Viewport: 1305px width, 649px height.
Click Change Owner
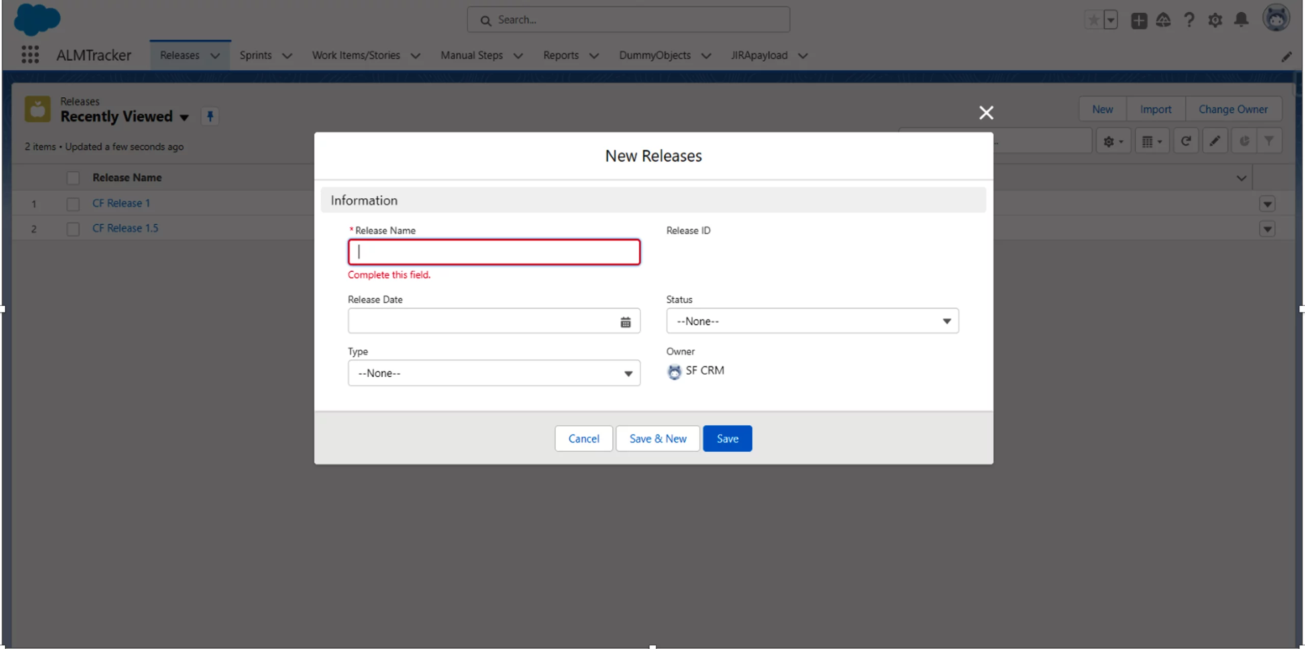1233,109
